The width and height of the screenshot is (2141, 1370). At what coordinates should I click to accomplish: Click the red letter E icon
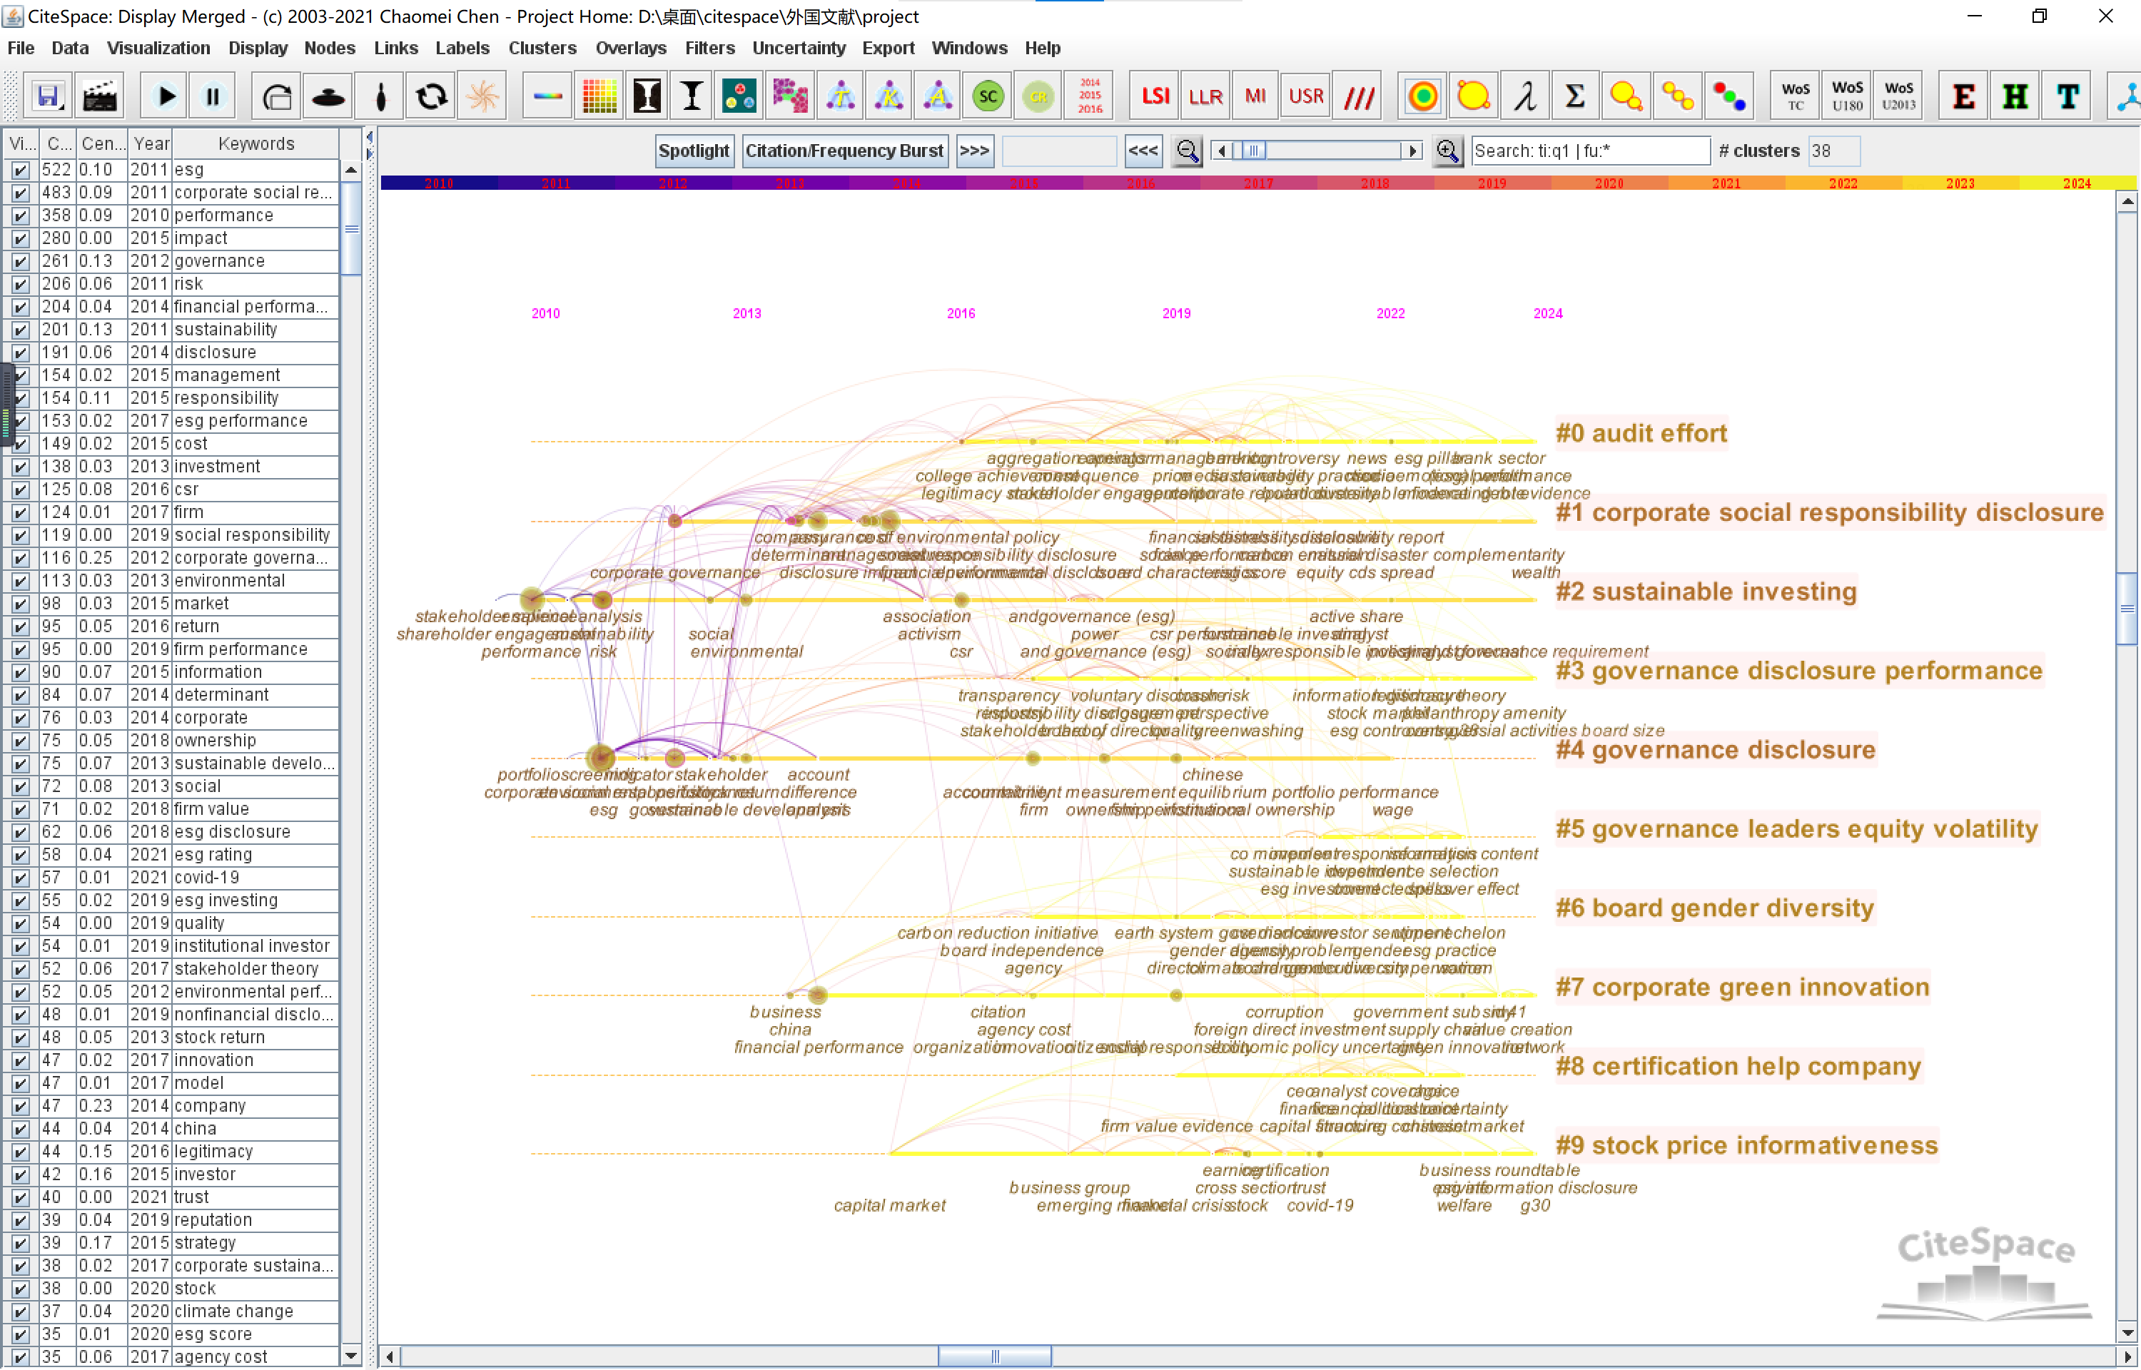(x=1963, y=96)
